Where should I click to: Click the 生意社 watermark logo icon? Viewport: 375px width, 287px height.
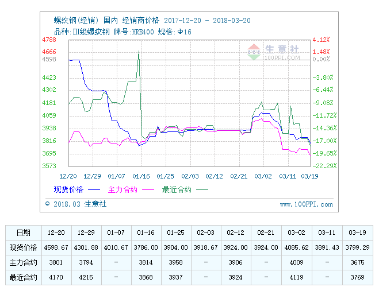click(x=254, y=51)
